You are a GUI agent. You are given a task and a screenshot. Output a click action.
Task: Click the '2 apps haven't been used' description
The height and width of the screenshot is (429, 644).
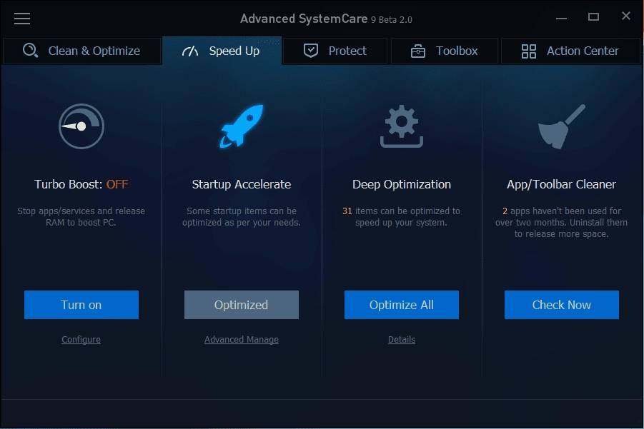562,222
